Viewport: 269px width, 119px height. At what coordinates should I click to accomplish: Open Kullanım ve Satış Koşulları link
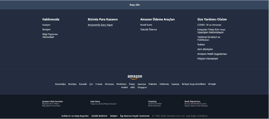[75, 116]
